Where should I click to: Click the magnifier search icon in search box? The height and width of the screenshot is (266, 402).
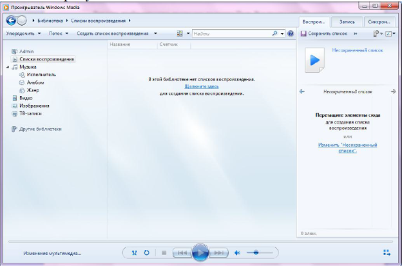274,33
